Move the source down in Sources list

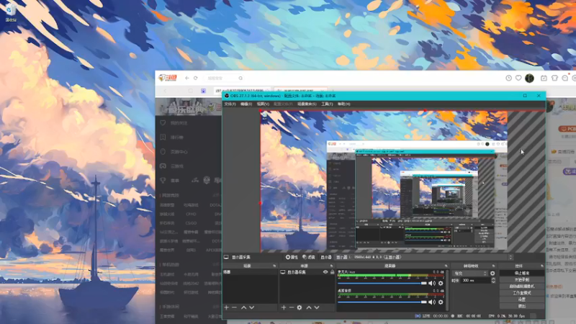click(317, 307)
